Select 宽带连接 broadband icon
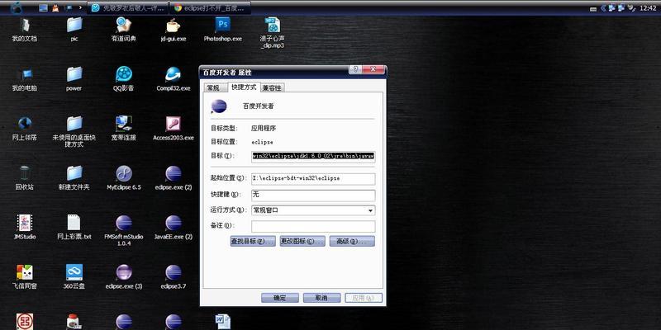Image resolution: width=661 pixels, height=330 pixels. pyautogui.click(x=123, y=128)
